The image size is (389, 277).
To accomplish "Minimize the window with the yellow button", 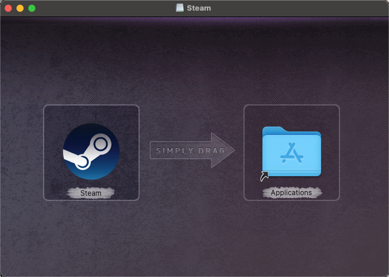I will [20, 8].
